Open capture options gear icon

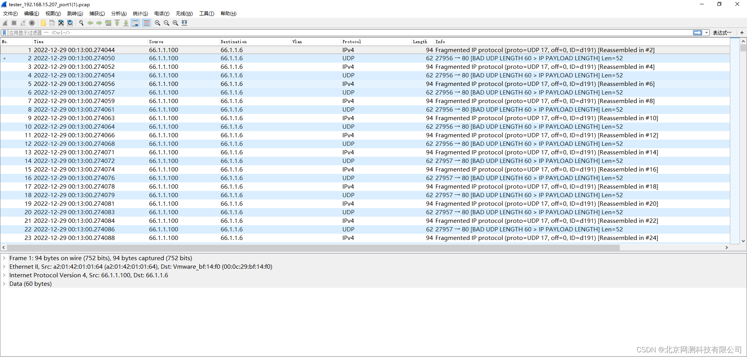32,23
